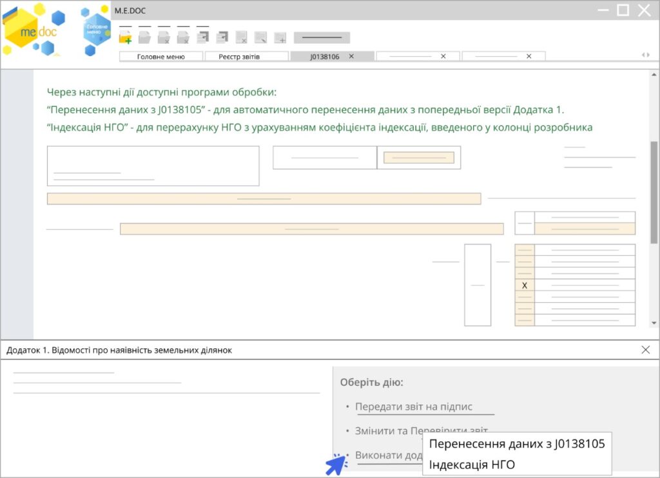
Task: Click the new document icon with green plus
Action: (126, 37)
